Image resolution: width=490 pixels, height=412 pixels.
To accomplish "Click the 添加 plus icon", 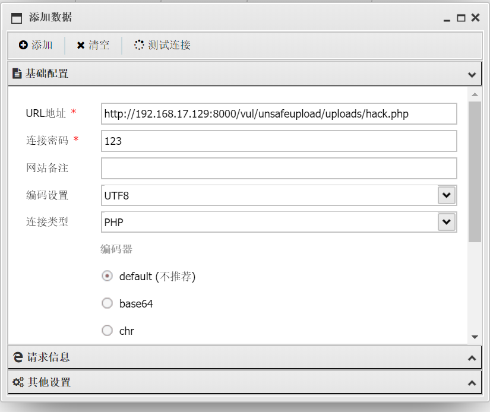I will 23,45.
